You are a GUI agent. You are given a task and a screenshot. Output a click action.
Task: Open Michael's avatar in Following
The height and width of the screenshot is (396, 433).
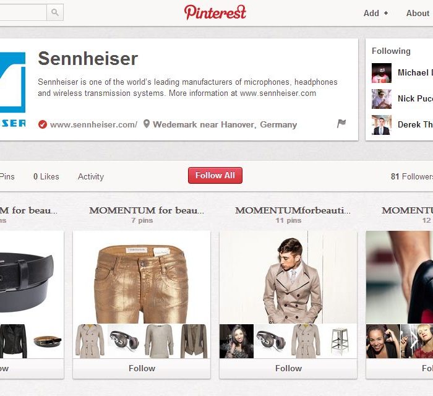pyautogui.click(x=382, y=73)
